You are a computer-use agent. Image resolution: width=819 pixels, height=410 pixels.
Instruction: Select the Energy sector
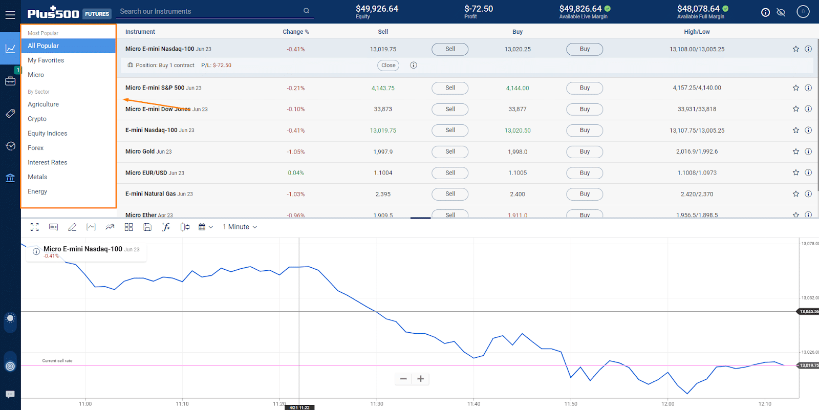[37, 191]
